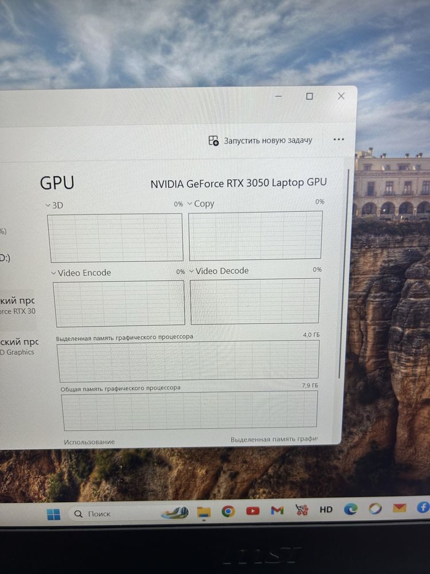
Task: Click the Выделенная память графического процессора graph
Action: click(x=188, y=361)
